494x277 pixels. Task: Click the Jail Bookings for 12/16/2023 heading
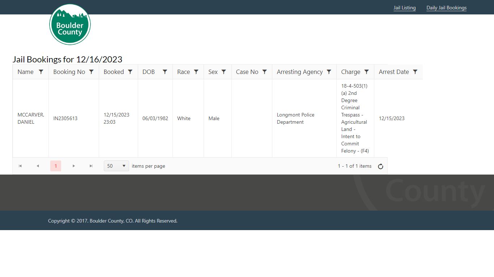pos(67,59)
